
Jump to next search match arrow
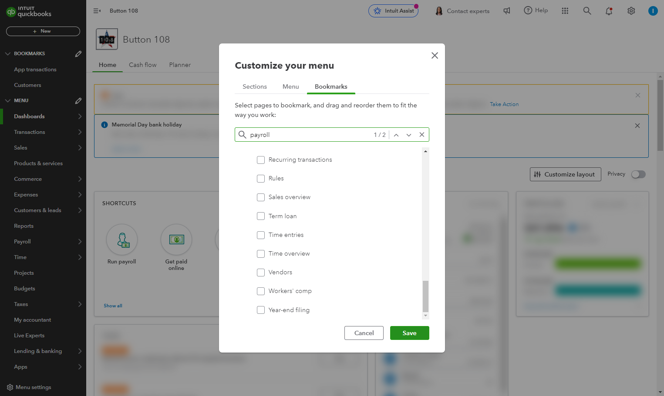coord(409,135)
